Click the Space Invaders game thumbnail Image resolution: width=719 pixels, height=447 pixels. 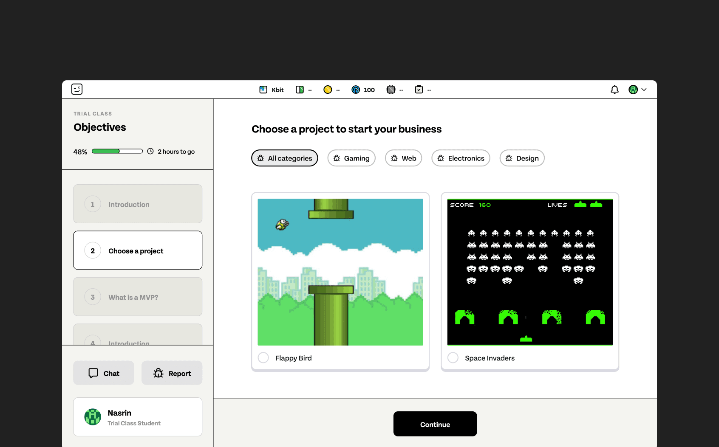(530, 272)
